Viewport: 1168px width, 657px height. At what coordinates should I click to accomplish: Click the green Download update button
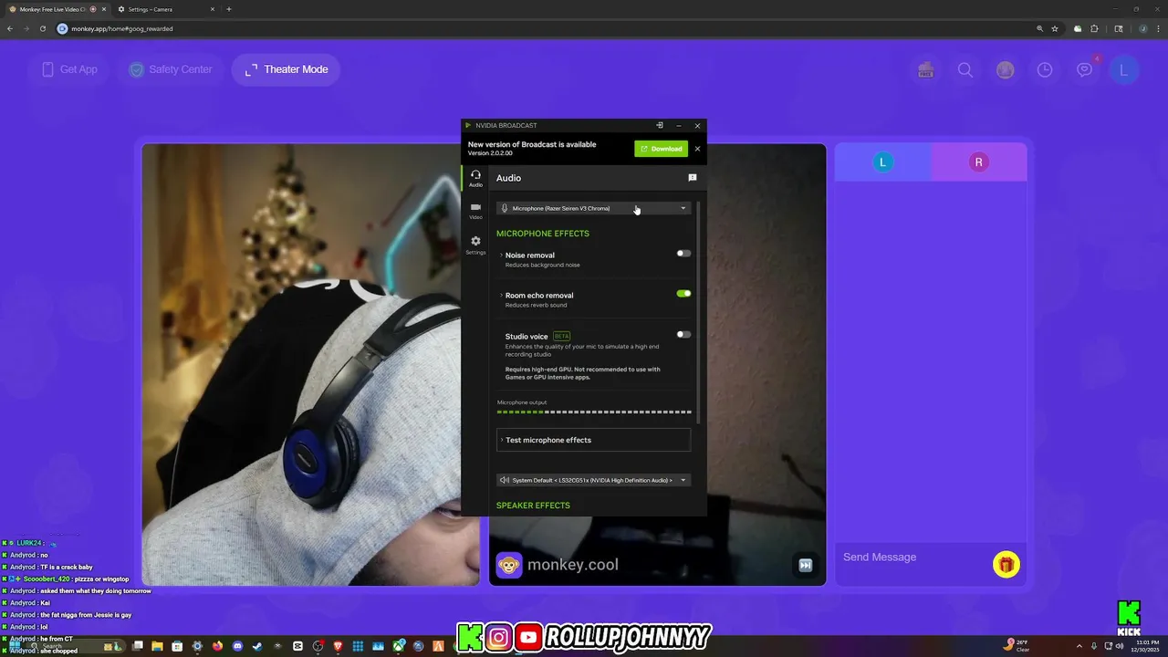(x=661, y=149)
